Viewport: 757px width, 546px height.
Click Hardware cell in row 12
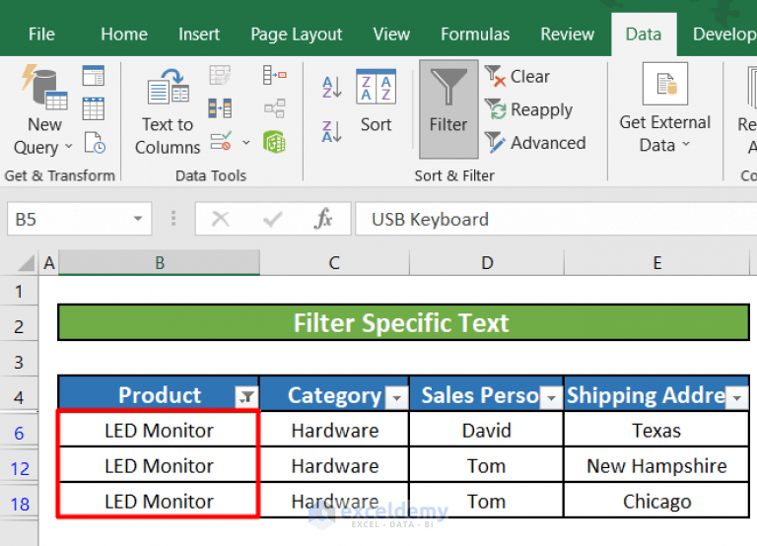(x=334, y=466)
